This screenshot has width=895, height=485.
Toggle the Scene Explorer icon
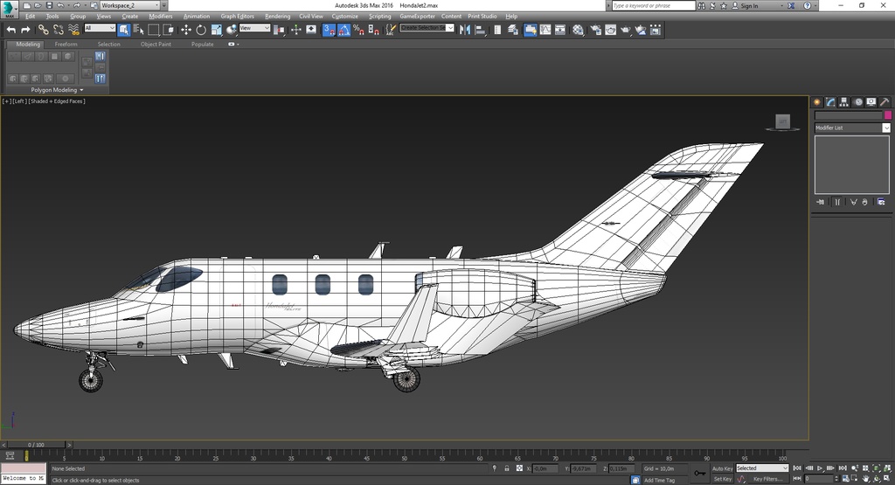(x=497, y=30)
